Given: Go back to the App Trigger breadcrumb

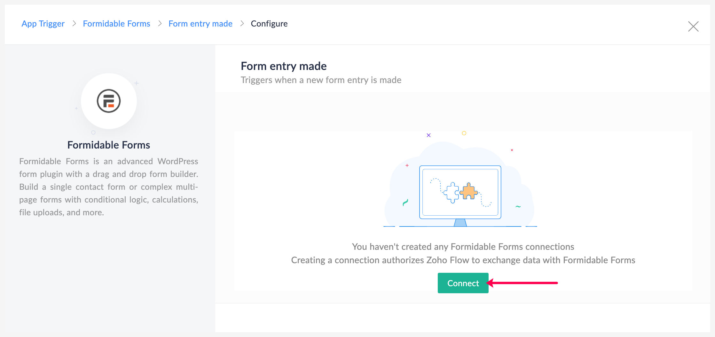Looking at the screenshot, I should 43,24.
